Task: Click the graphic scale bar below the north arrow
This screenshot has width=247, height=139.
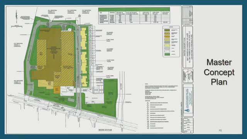Action: pyautogui.click(x=17, y=26)
